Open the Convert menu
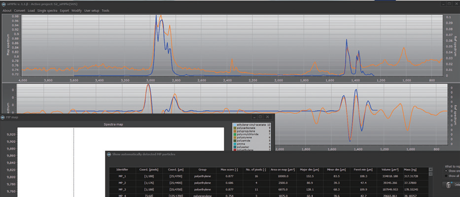This screenshot has height=197, width=460. click(x=20, y=10)
